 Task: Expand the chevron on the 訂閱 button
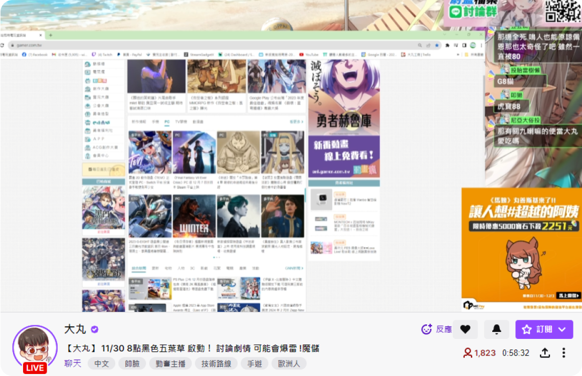click(x=562, y=329)
